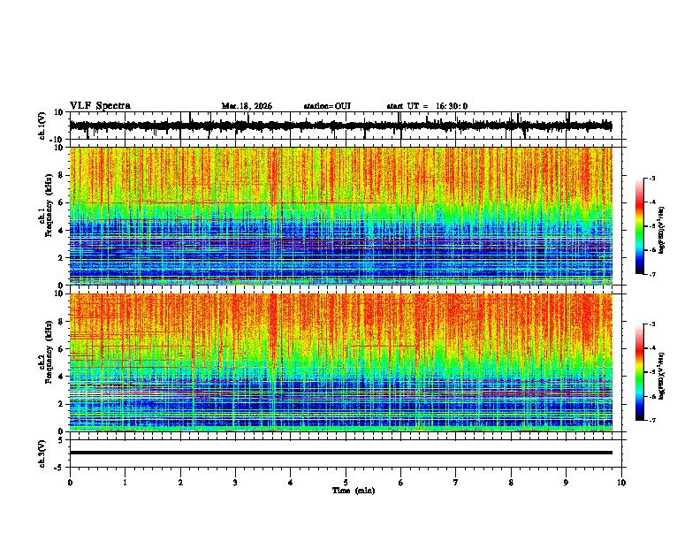700x541 pixels.
Task: Click time axis tick label '7'
Action: click(x=456, y=483)
